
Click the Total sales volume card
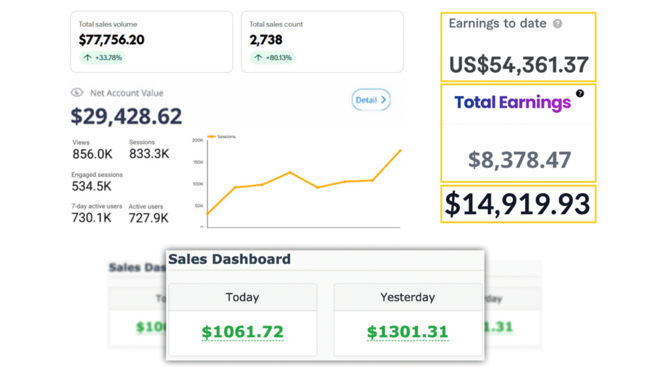pyautogui.click(x=151, y=41)
